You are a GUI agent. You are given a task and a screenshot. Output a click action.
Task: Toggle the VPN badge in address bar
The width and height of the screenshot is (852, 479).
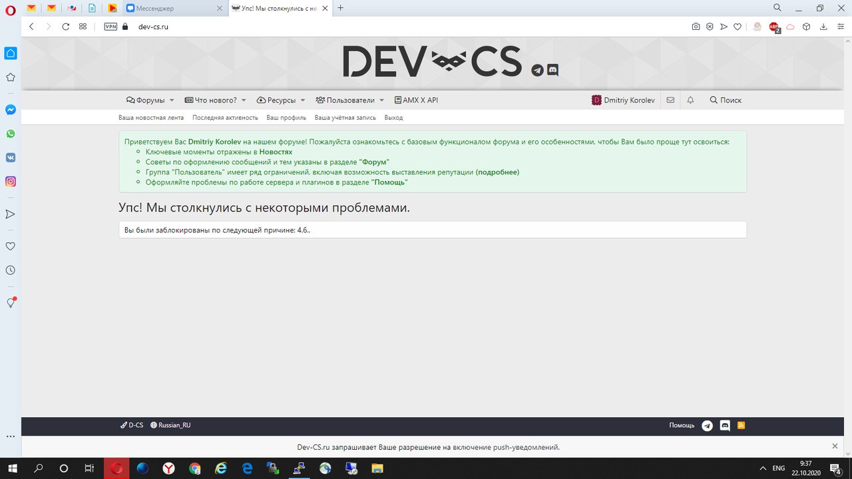(110, 27)
